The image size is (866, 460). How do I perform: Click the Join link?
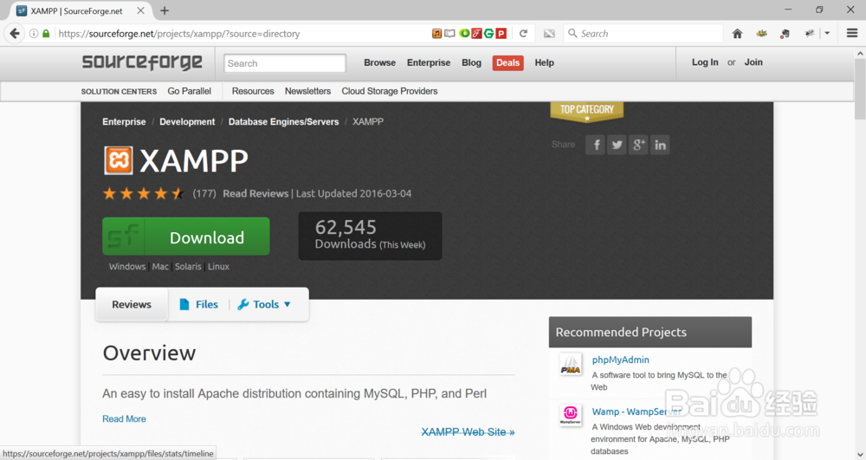[753, 62]
